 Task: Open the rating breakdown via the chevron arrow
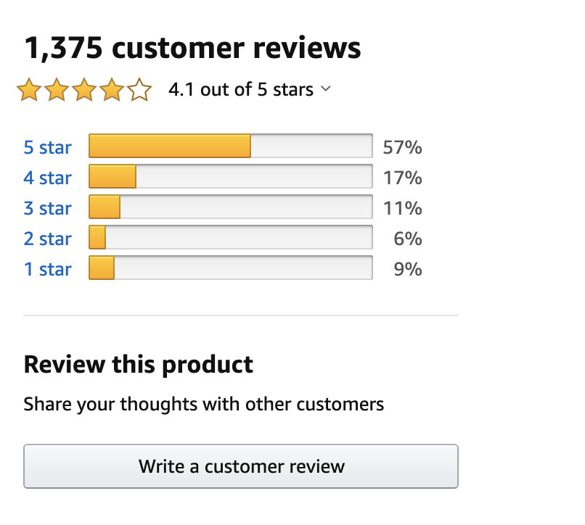(x=325, y=90)
